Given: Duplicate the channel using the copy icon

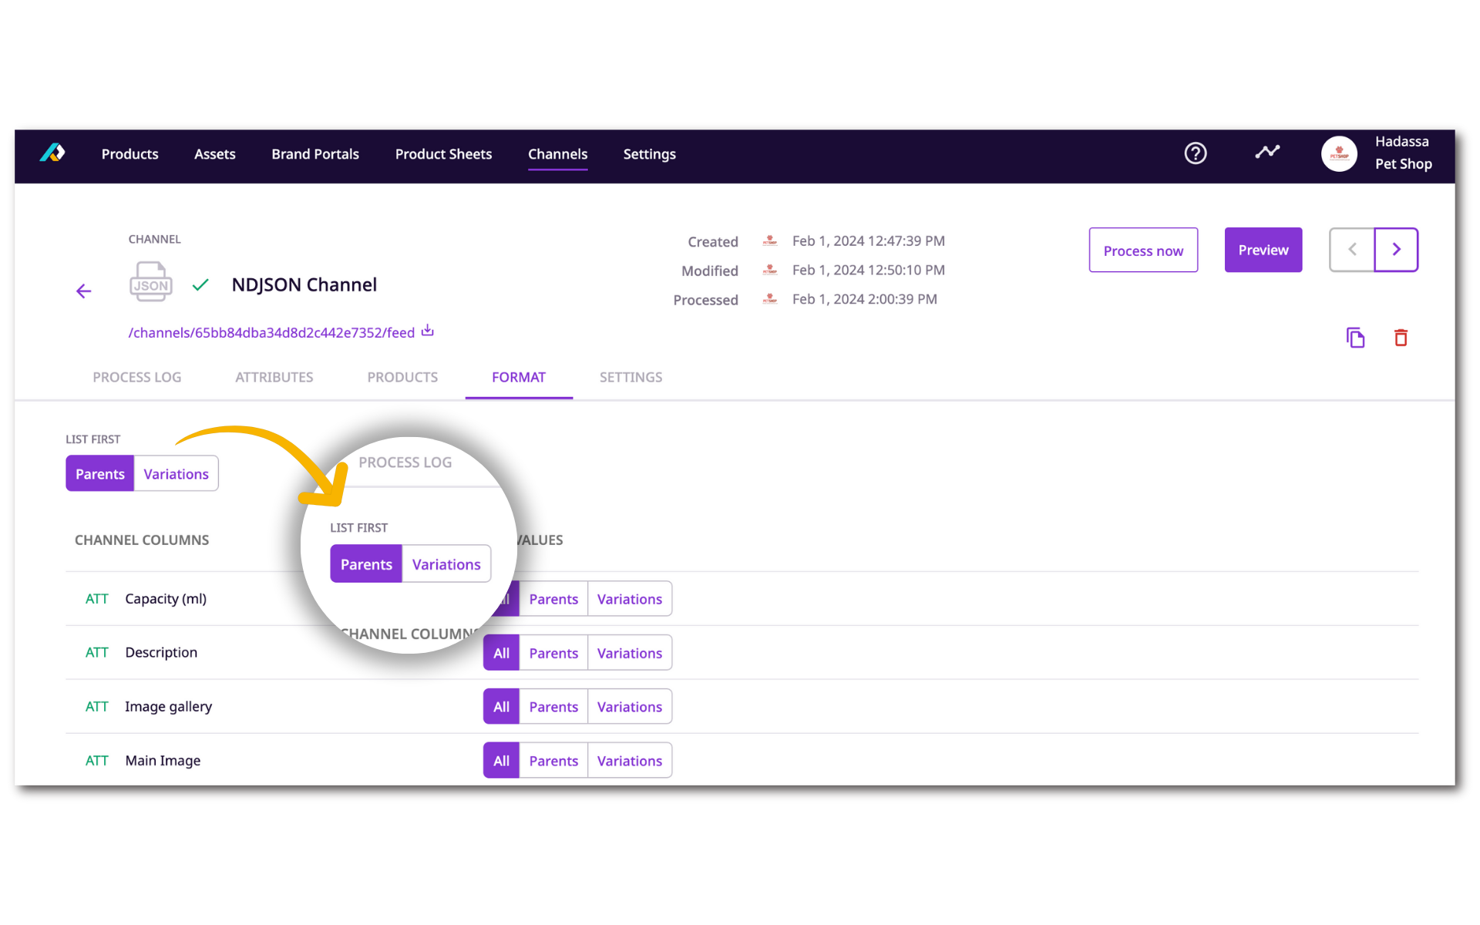Looking at the screenshot, I should pos(1356,338).
